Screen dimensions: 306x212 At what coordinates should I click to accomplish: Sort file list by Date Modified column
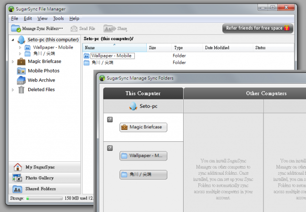228,48
